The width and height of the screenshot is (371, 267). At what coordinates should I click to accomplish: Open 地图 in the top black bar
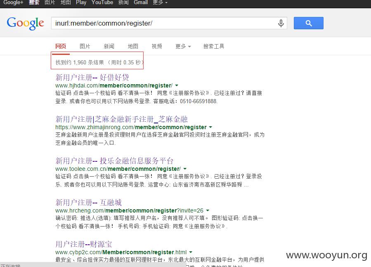click(66, 2)
